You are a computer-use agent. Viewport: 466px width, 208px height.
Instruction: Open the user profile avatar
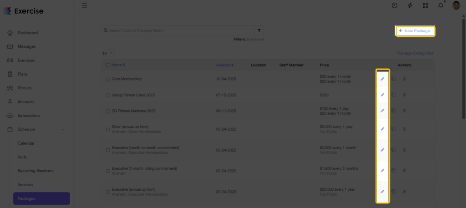pos(456,5)
